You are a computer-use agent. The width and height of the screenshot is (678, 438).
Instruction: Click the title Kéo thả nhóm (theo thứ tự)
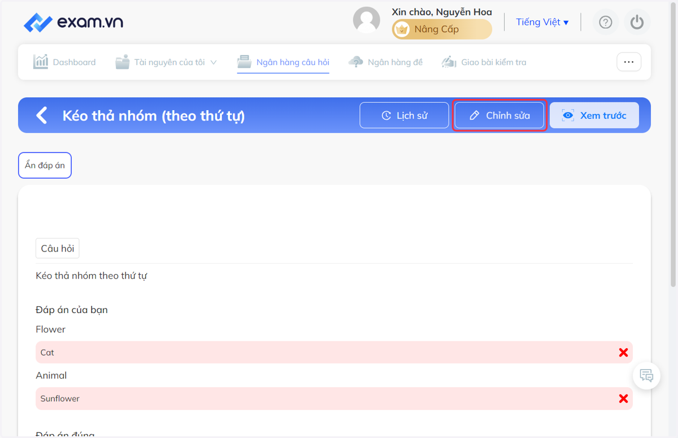[x=154, y=116]
